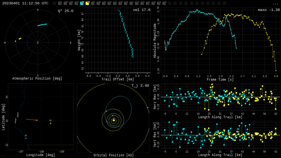Click the yellow station 06 cross on map
The height and width of the screenshot is (158, 281).
(x=50, y=123)
